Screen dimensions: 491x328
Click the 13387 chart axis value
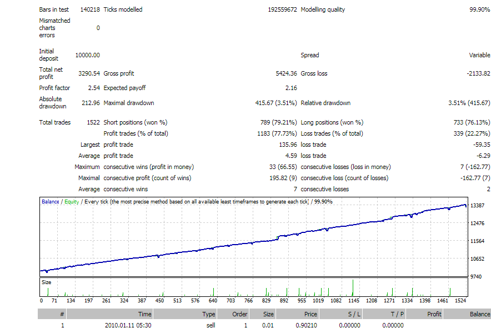[478, 206]
